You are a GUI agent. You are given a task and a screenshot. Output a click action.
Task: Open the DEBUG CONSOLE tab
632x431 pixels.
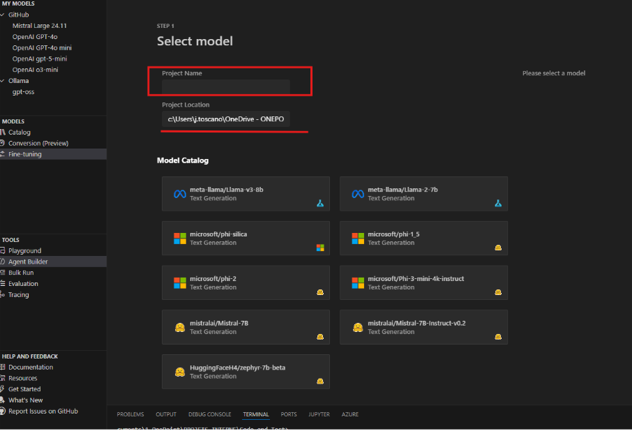(x=209, y=414)
